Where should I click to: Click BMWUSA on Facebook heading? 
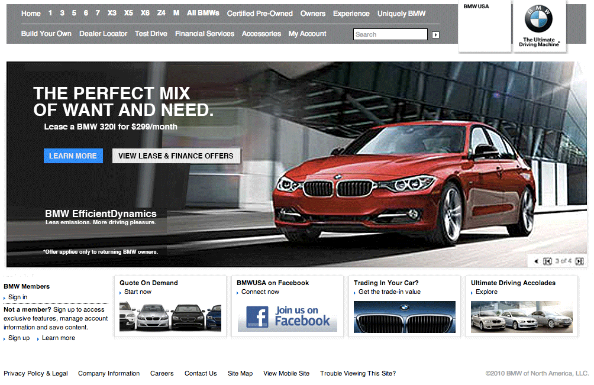pyautogui.click(x=273, y=283)
